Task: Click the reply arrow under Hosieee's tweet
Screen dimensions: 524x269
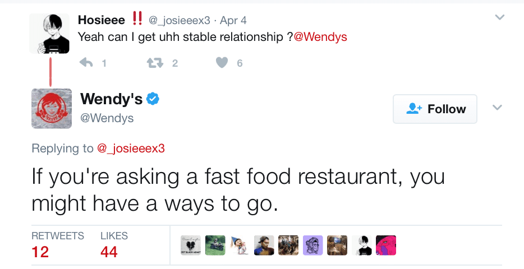Action: (86, 63)
